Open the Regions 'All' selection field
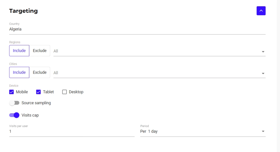 pos(156,51)
